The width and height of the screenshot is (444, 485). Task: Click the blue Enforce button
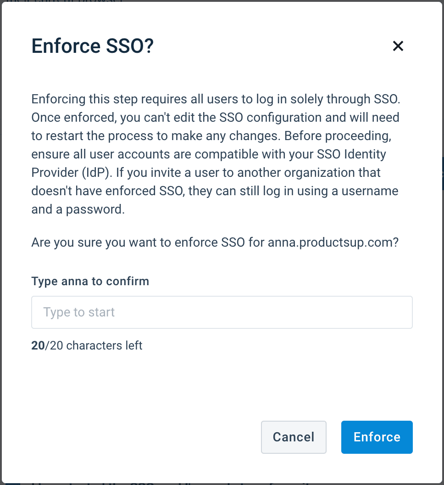(377, 437)
